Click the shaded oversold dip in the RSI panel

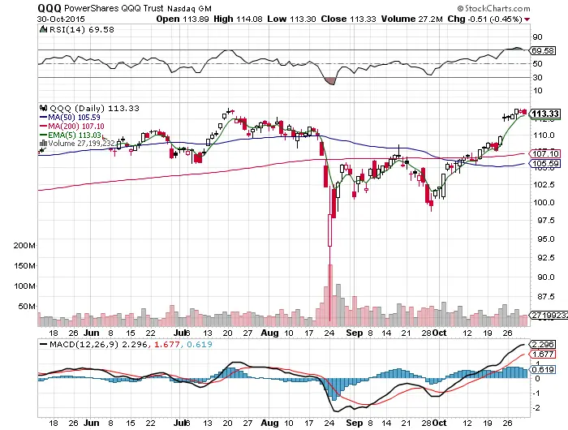pyautogui.click(x=330, y=81)
